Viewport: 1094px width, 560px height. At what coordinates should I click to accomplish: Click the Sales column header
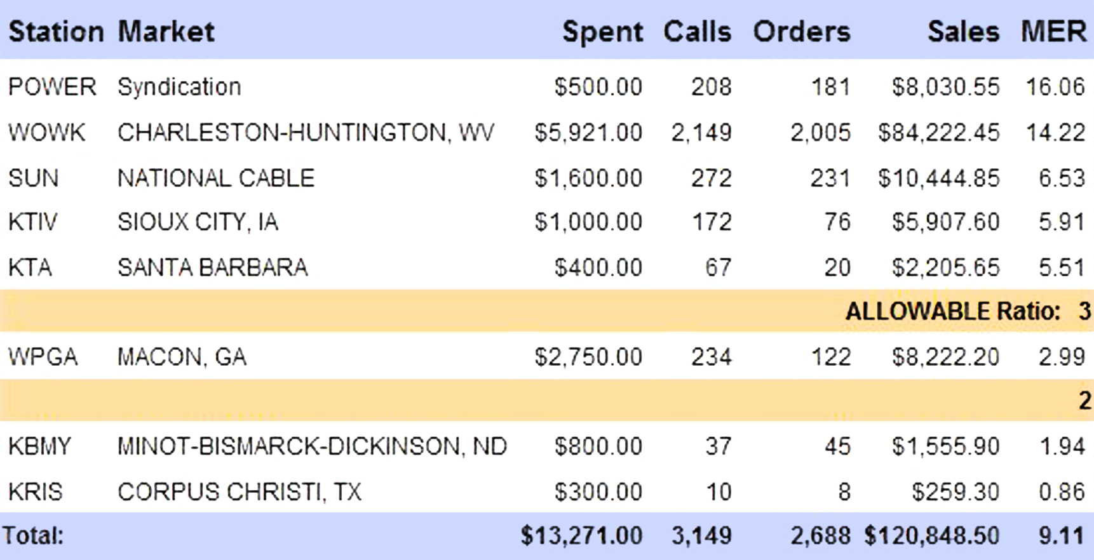point(964,32)
